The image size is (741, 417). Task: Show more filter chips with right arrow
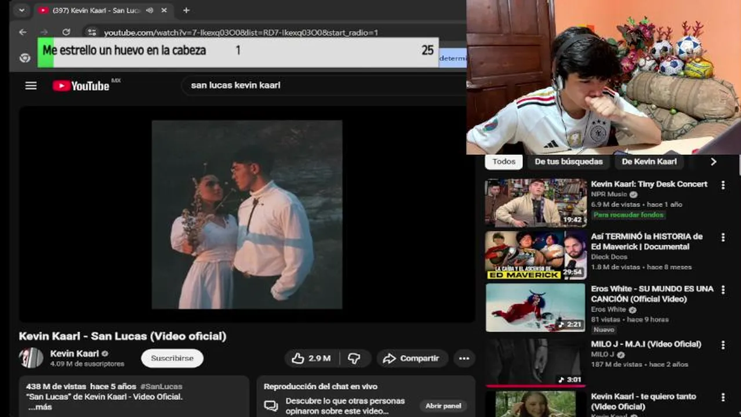point(714,162)
